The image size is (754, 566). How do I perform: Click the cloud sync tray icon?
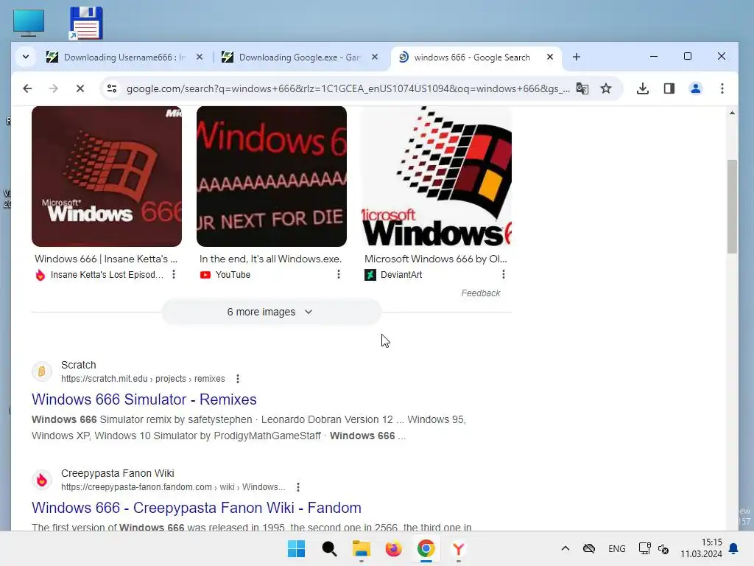click(589, 548)
